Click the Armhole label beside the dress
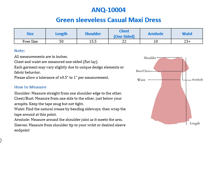 click(197, 80)
